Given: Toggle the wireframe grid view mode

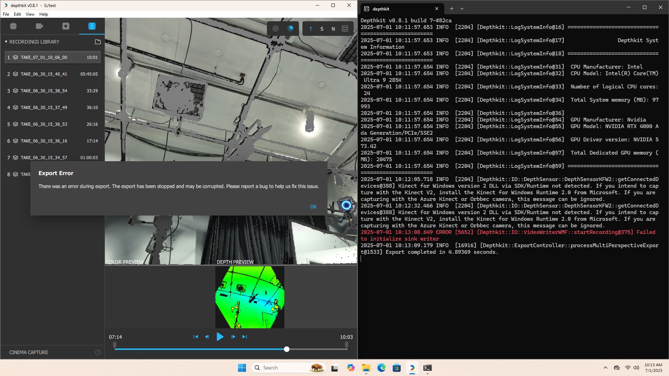Looking at the screenshot, I should (x=345, y=29).
